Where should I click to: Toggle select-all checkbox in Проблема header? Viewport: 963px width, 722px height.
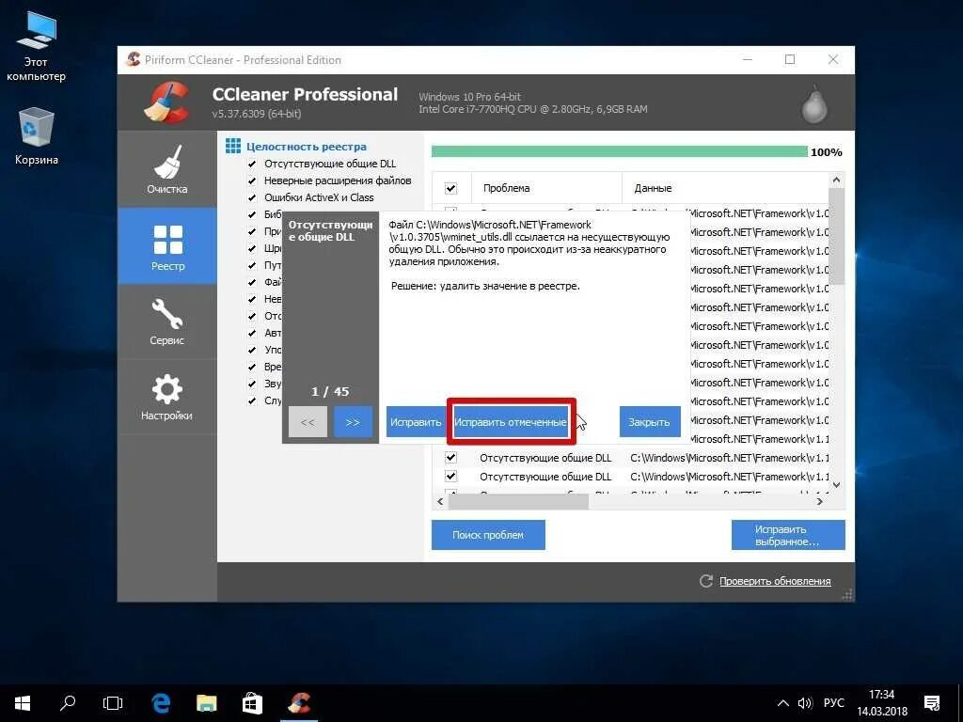(450, 188)
